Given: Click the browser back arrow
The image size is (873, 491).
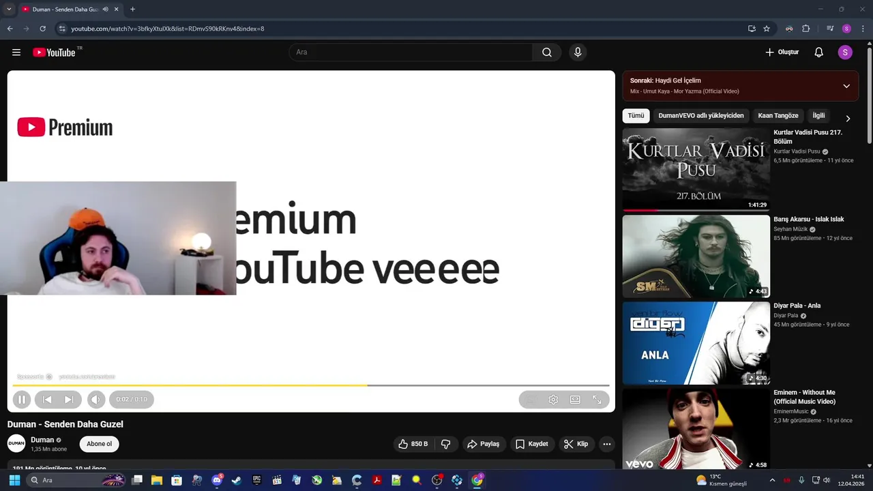Looking at the screenshot, I should (10, 29).
